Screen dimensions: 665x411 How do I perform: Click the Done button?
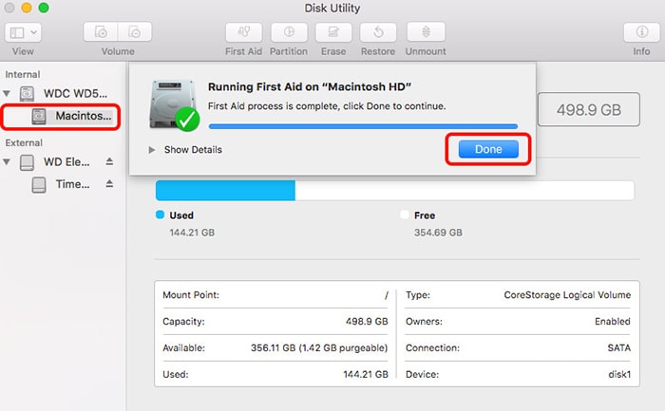(x=488, y=149)
